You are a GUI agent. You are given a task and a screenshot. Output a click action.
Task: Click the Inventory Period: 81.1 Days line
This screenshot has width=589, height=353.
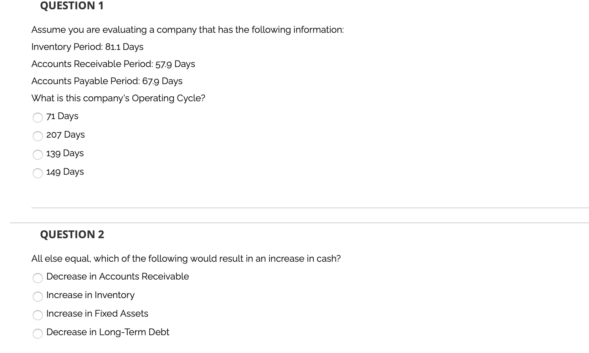pyautogui.click(x=87, y=47)
